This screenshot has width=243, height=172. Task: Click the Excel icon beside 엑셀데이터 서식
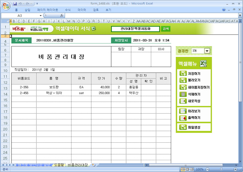tap(94, 29)
